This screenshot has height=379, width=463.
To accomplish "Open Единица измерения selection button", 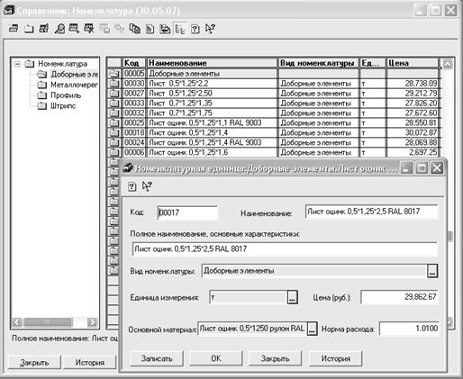I will tap(292, 297).
